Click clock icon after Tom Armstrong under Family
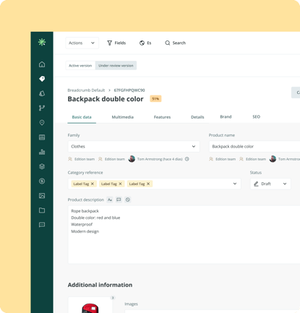The height and width of the screenshot is (313, 300). (x=187, y=159)
